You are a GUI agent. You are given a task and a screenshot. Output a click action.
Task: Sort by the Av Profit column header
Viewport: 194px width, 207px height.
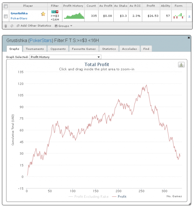(x=106, y=6)
